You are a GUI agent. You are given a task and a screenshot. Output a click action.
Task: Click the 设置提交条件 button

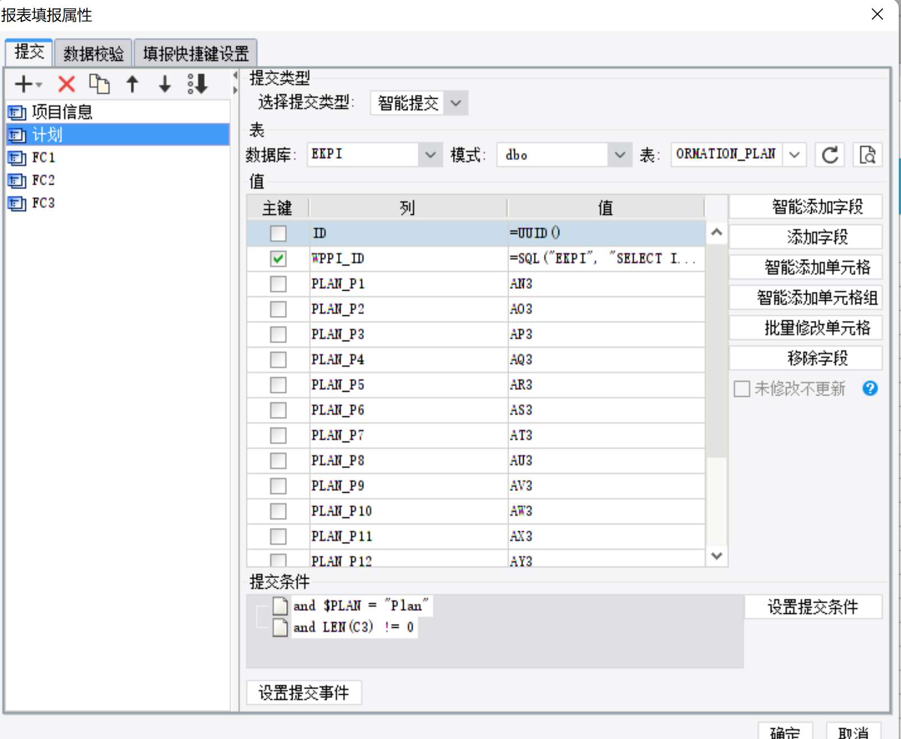(813, 607)
